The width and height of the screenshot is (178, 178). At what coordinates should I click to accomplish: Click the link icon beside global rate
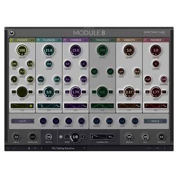pos(61,137)
